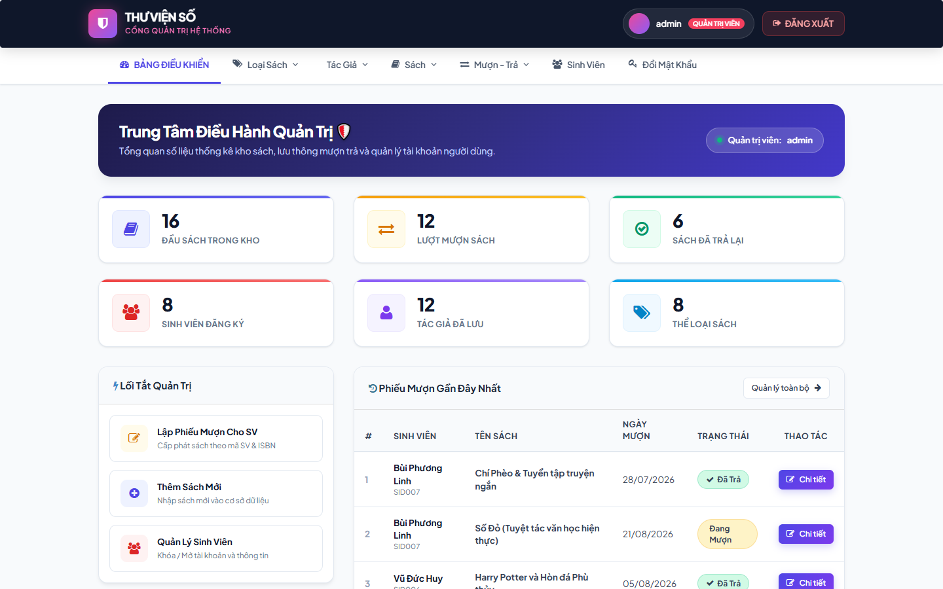Click the Trạng Thái column header
Screen dimensions: 943x589
(x=723, y=436)
